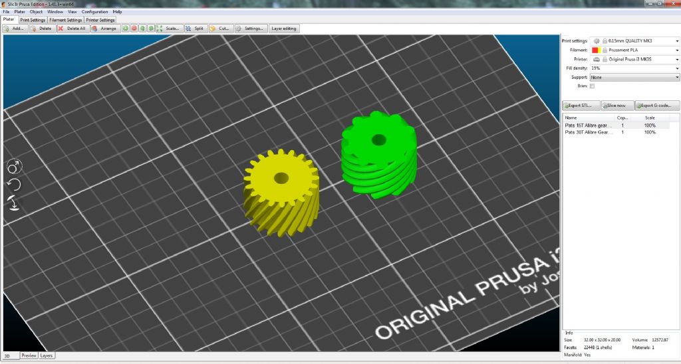Click the Name column header
The height and width of the screenshot is (364, 681).
(x=589, y=118)
